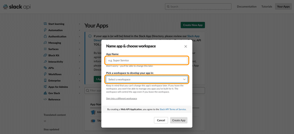Click the Slack API logo

coord(17,7)
